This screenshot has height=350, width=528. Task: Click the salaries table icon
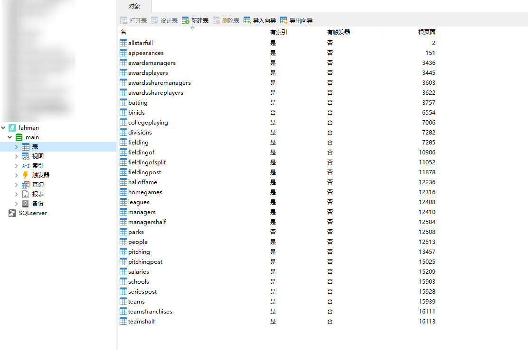click(x=123, y=271)
